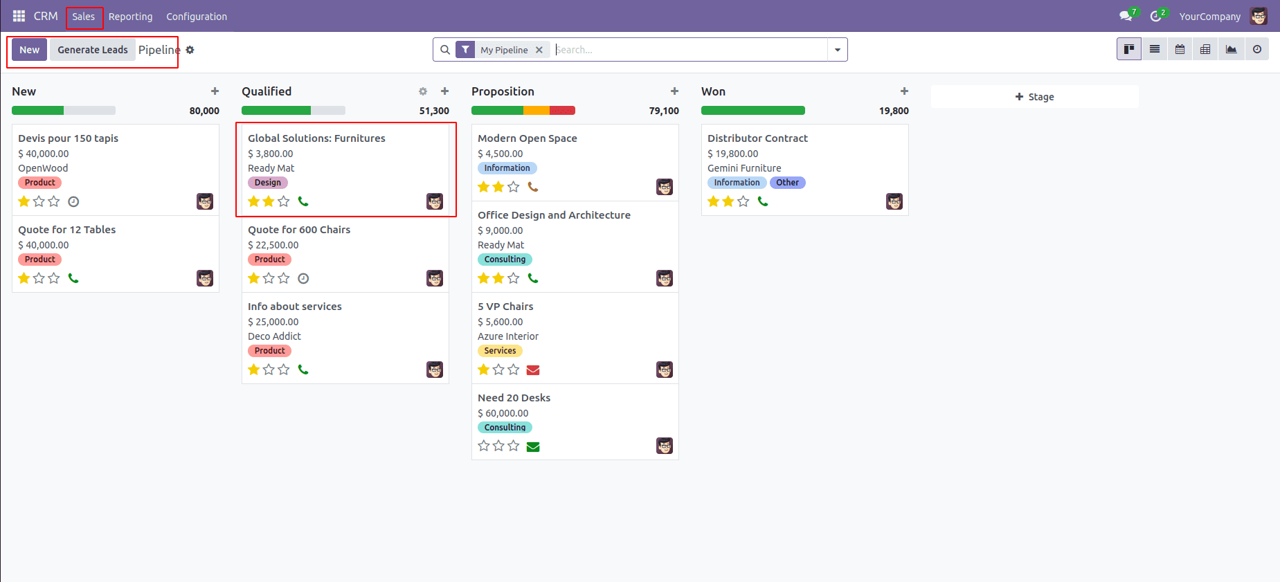
Task: Click the search magnifier icon
Action: point(445,50)
